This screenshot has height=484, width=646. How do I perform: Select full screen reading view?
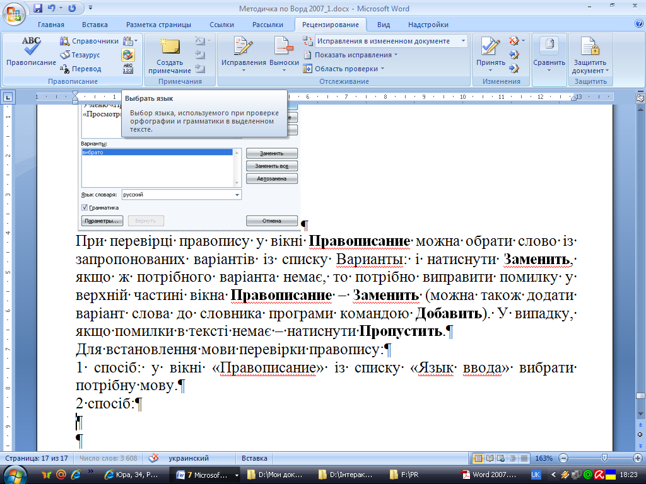pos(490,458)
